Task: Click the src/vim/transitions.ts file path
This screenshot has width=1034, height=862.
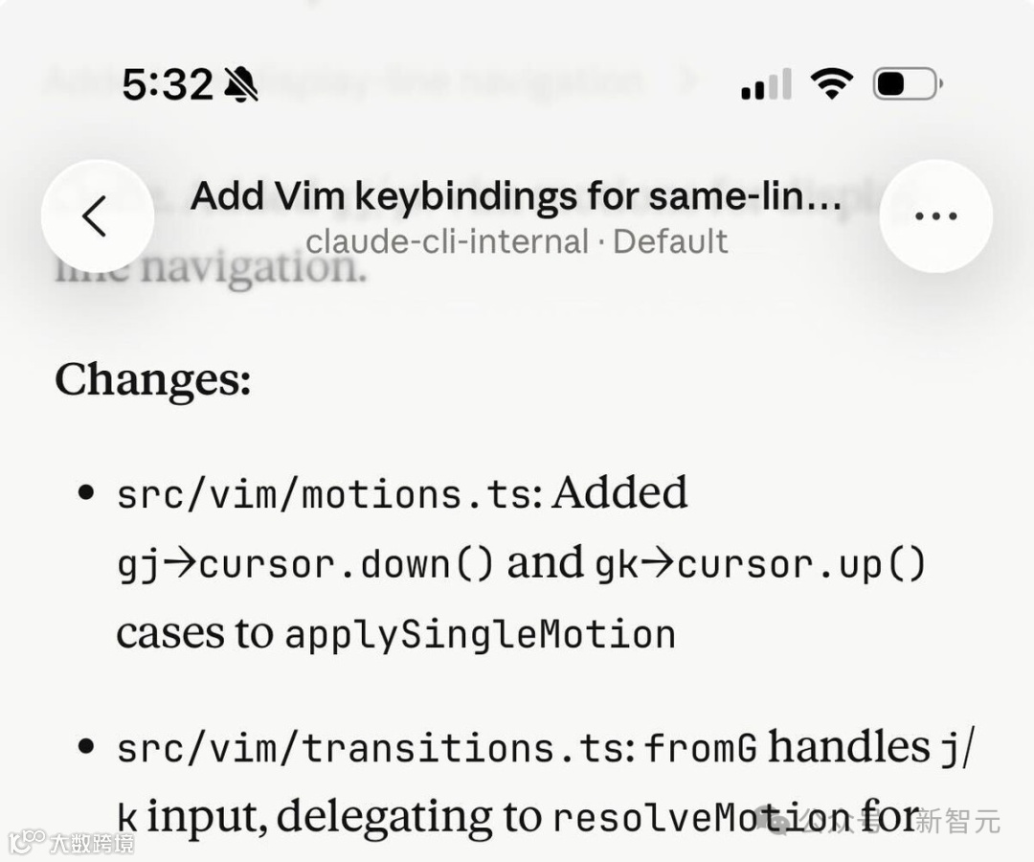Action: point(371,749)
